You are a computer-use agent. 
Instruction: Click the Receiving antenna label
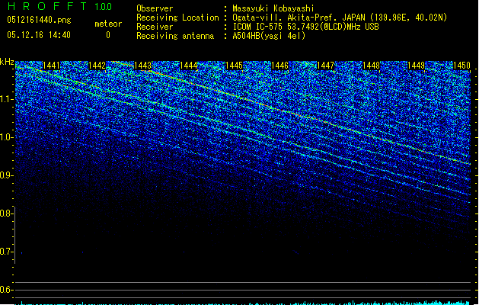coord(175,36)
